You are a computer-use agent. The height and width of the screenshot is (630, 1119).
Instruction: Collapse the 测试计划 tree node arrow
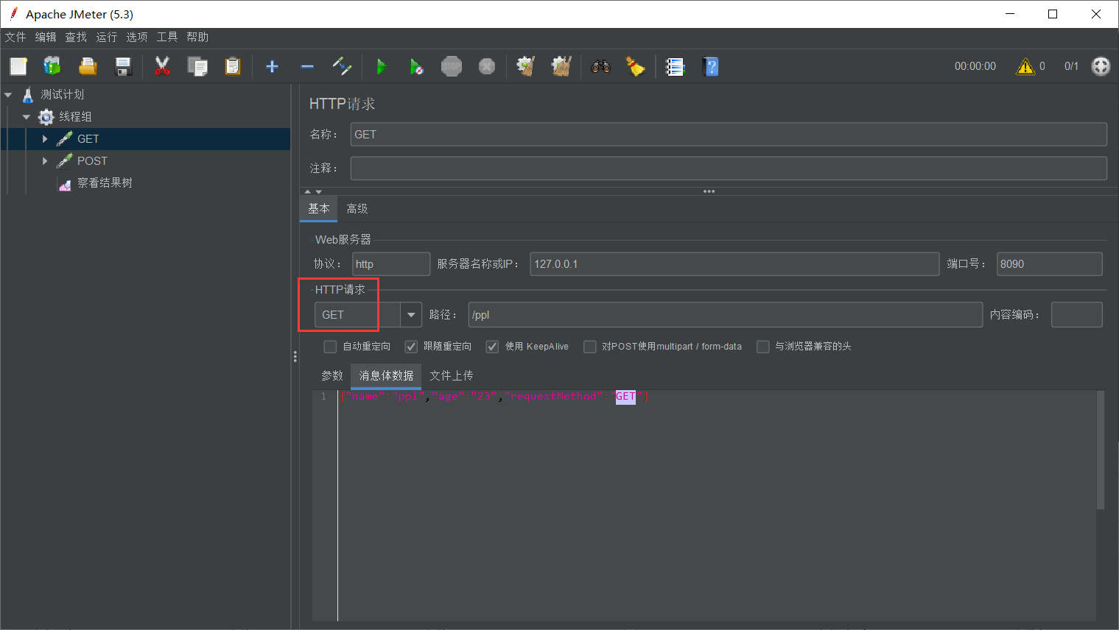[8, 94]
